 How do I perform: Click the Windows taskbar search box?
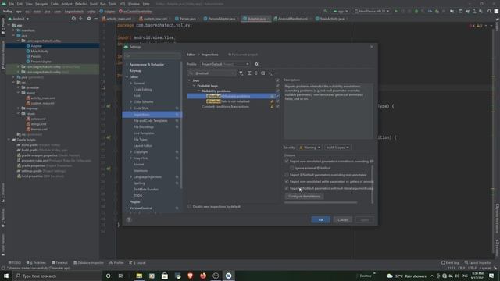[x=57, y=276]
